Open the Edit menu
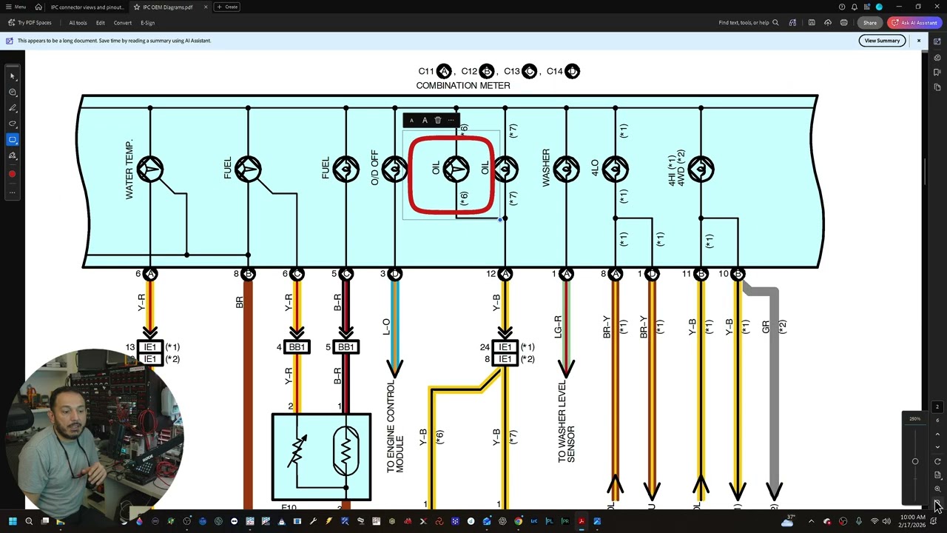Image resolution: width=947 pixels, height=533 pixels. coord(100,23)
